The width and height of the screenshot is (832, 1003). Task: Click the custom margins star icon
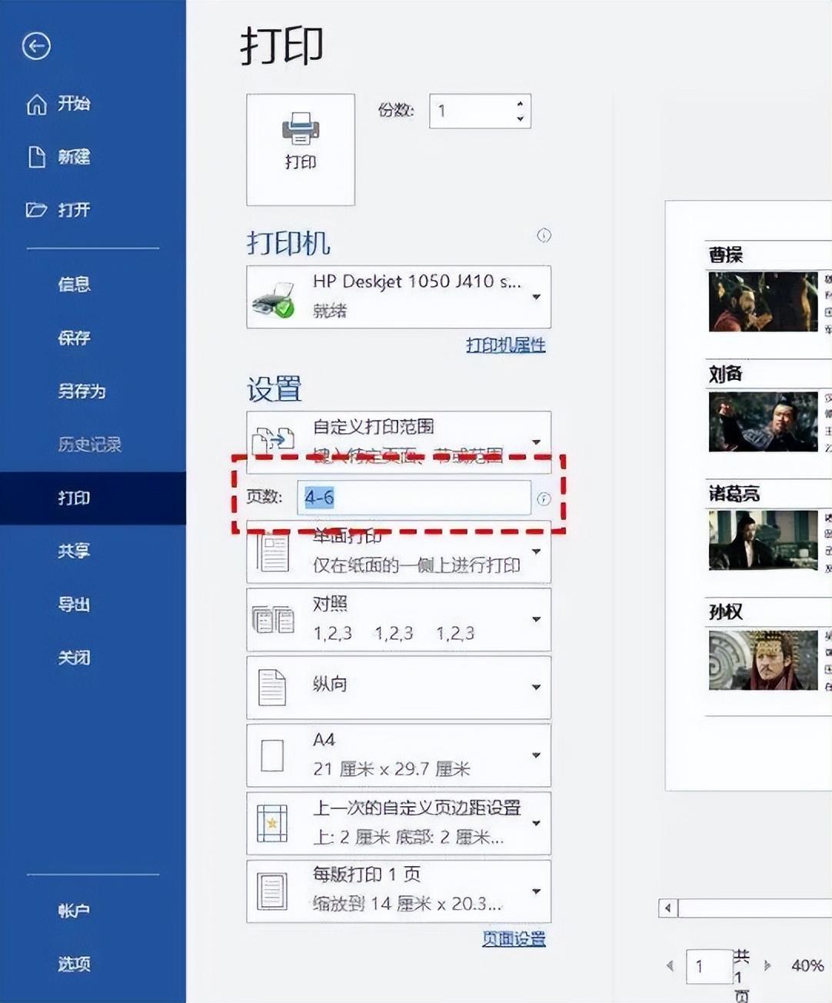click(x=272, y=823)
